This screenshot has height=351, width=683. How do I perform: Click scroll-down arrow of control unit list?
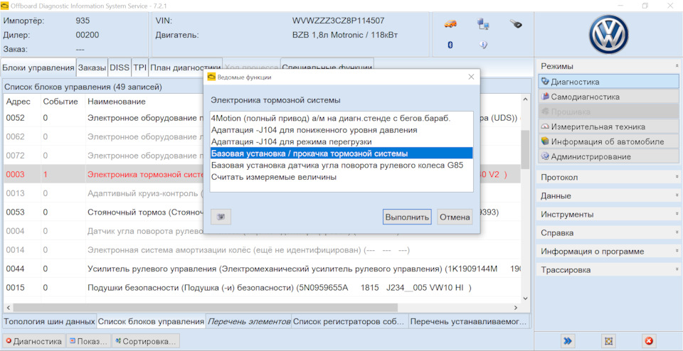525,298
